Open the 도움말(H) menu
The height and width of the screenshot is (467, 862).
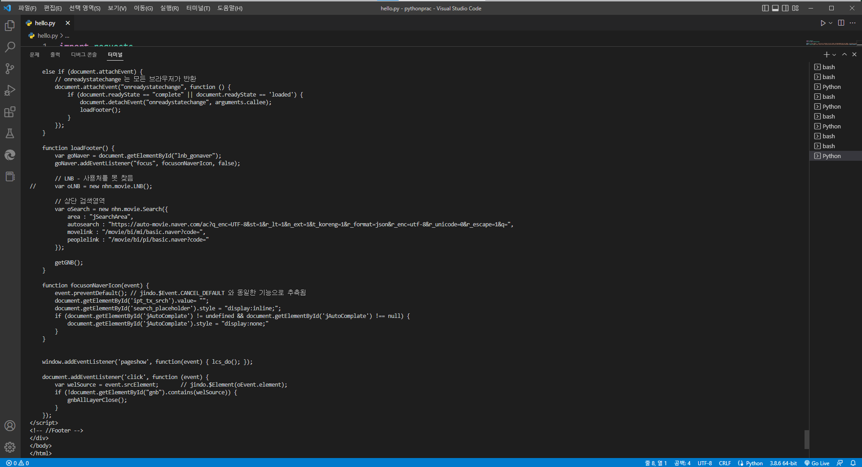[x=230, y=8]
